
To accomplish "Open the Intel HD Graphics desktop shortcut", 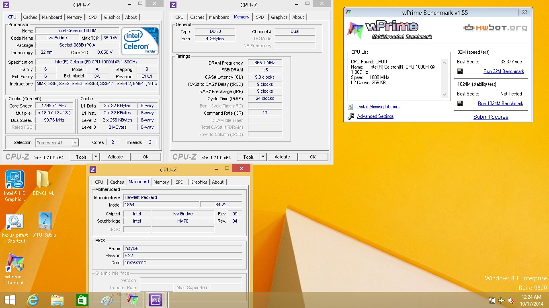I will click(15, 179).
